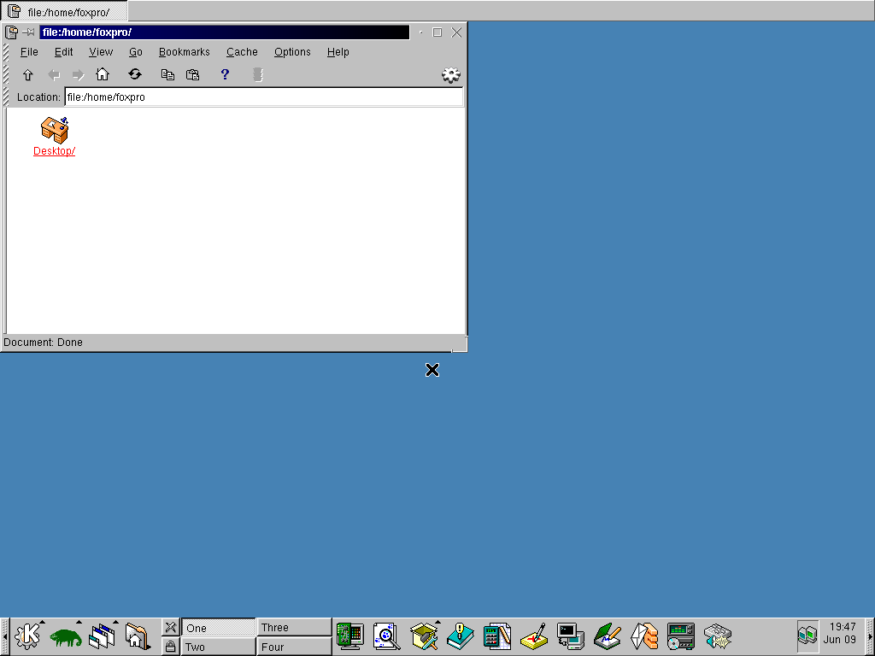
Task: Switch to virtual desktop Three
Action: coord(293,626)
